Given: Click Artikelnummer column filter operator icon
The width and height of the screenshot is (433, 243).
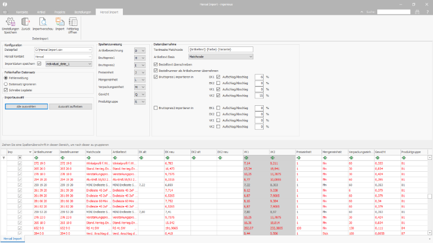Looking at the screenshot, I should [x=36, y=158].
